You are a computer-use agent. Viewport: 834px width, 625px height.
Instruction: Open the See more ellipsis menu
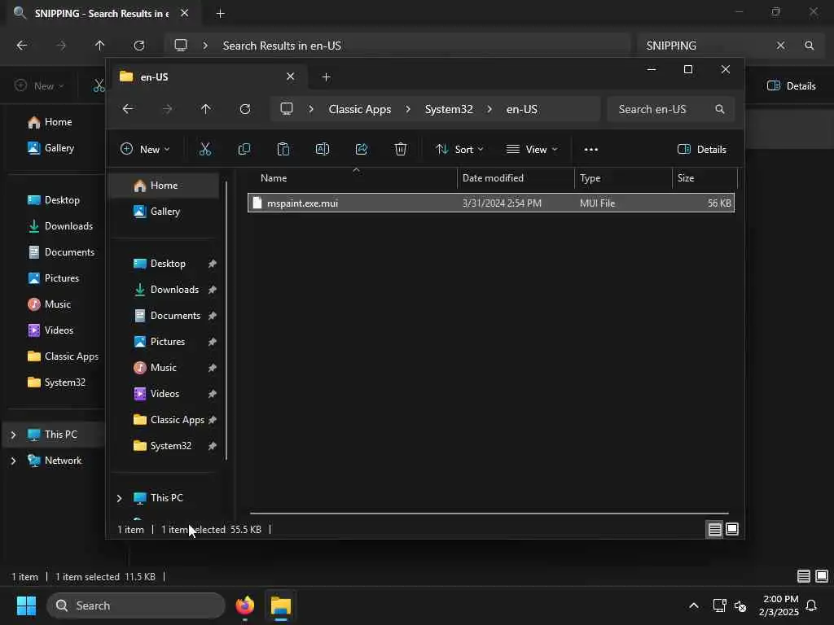tap(591, 150)
